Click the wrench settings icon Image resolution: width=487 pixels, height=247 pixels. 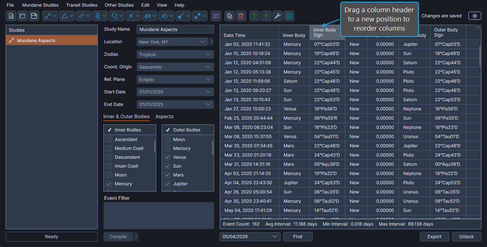pos(278,16)
